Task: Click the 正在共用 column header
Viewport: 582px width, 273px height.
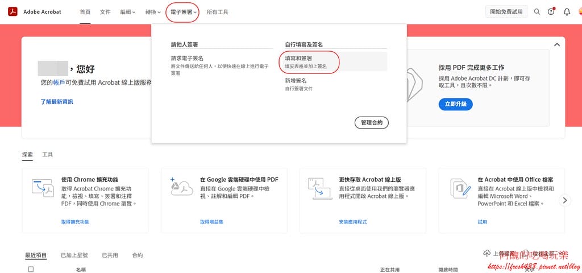Action: click(x=390, y=270)
